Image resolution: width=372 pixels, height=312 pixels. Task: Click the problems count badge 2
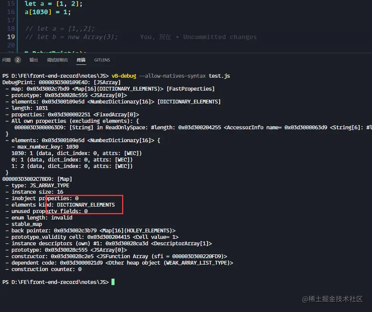(x=17, y=60)
